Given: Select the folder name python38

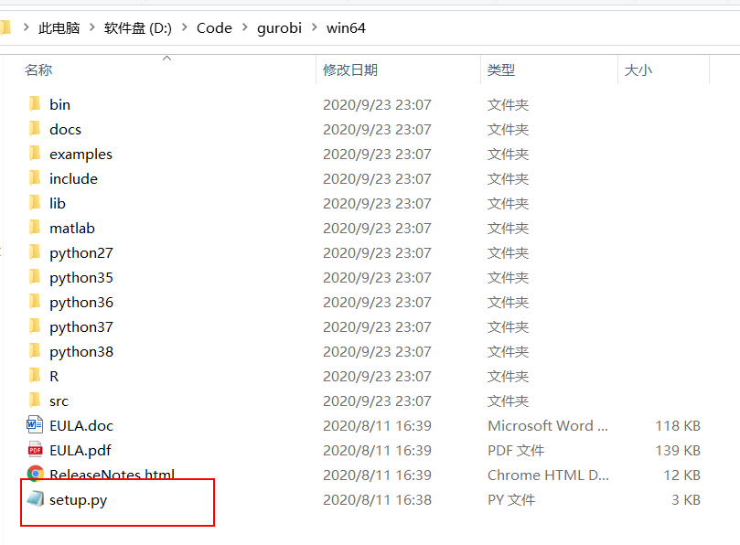Looking at the screenshot, I should 81,352.
